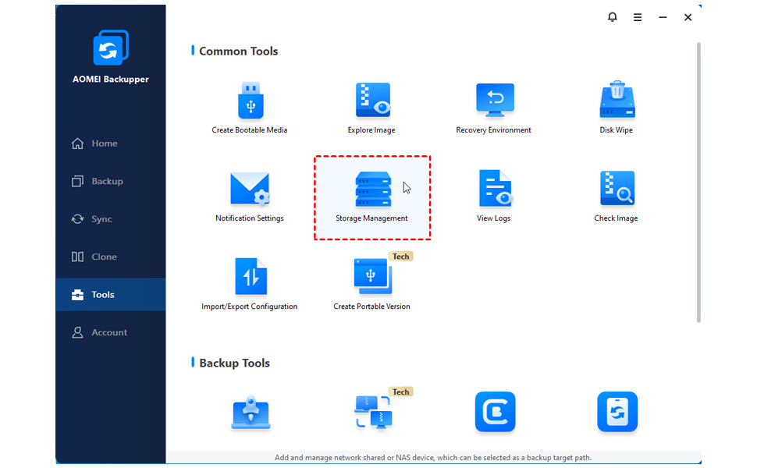757x468 pixels.
Task: Open the Explore Image tool
Action: (x=371, y=108)
